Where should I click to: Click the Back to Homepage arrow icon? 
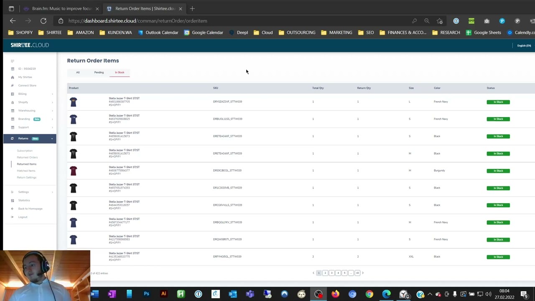coord(13,209)
